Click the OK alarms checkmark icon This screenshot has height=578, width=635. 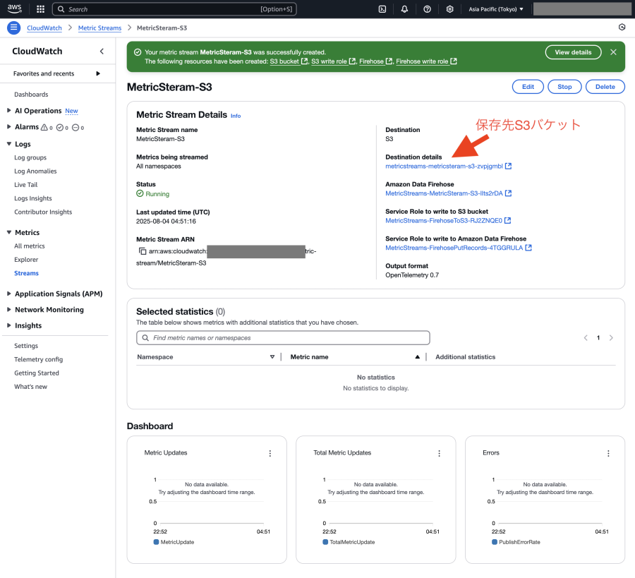pyautogui.click(x=60, y=128)
